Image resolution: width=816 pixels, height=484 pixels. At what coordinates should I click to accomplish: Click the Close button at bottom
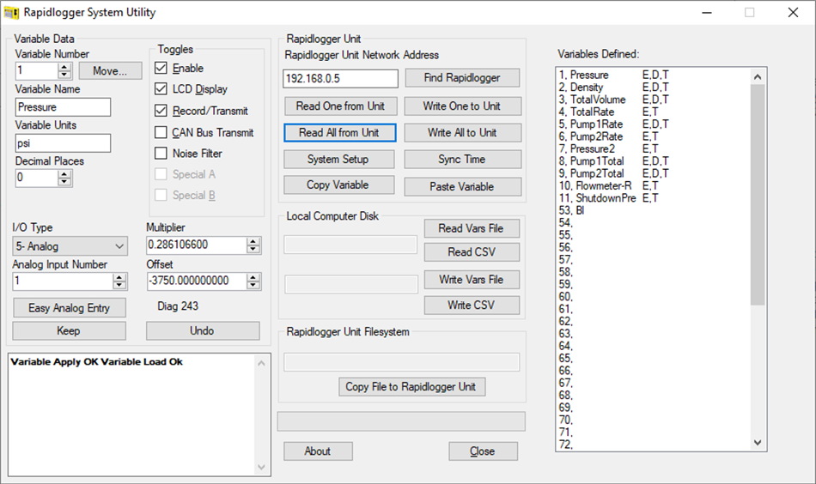pyautogui.click(x=483, y=451)
